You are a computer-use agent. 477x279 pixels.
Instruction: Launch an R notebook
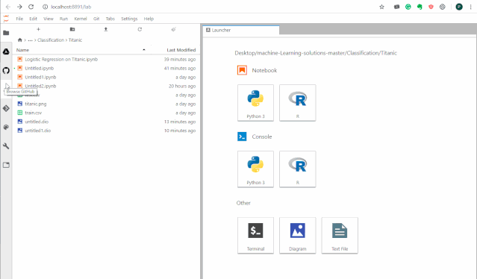click(298, 103)
